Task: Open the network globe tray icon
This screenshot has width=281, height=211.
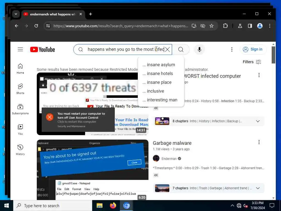Action: tap(239, 206)
